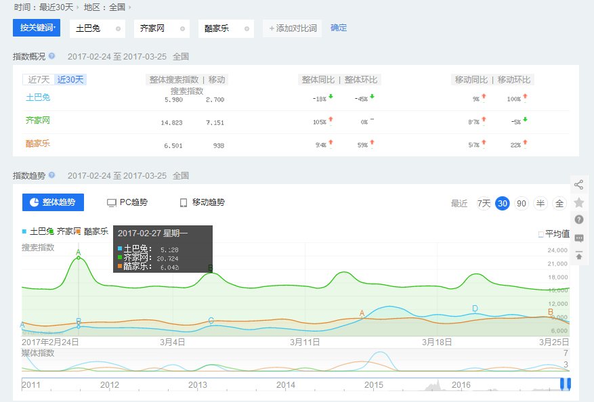This screenshot has height=402, width=594.
Task: Click the share icon in side toolbar
Action: coord(578,185)
